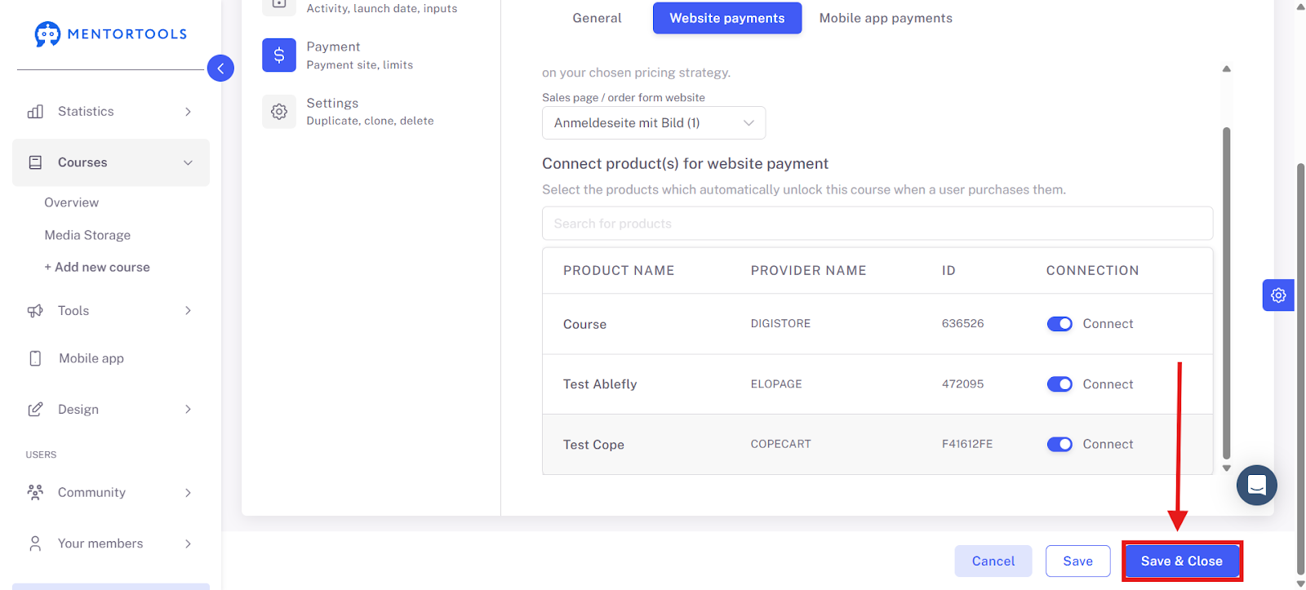Click the PRODUCT NAME column header
Image resolution: width=1306 pixels, height=590 pixels.
(x=619, y=271)
